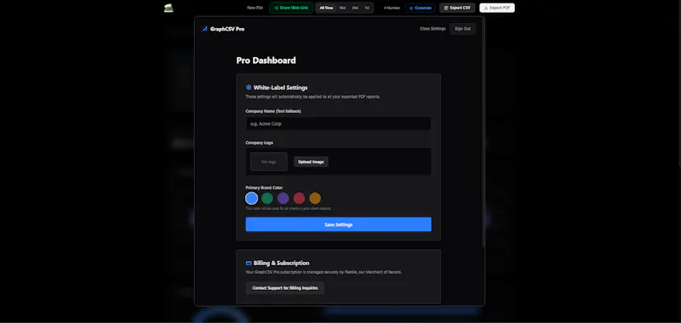Image resolution: width=681 pixels, height=323 pixels.
Task: Export data as CSV
Action: (457, 8)
